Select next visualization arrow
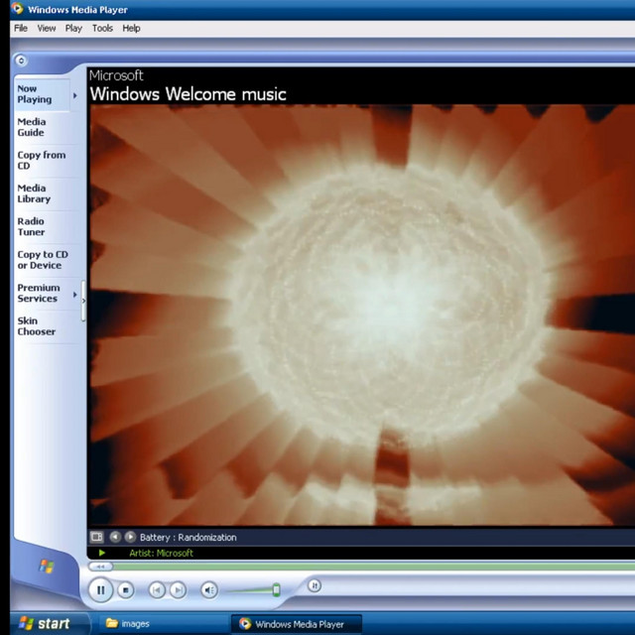635x635 pixels. 130,537
